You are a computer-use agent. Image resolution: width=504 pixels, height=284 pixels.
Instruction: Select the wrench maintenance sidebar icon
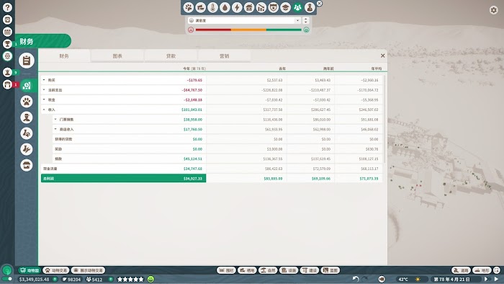[27, 149]
